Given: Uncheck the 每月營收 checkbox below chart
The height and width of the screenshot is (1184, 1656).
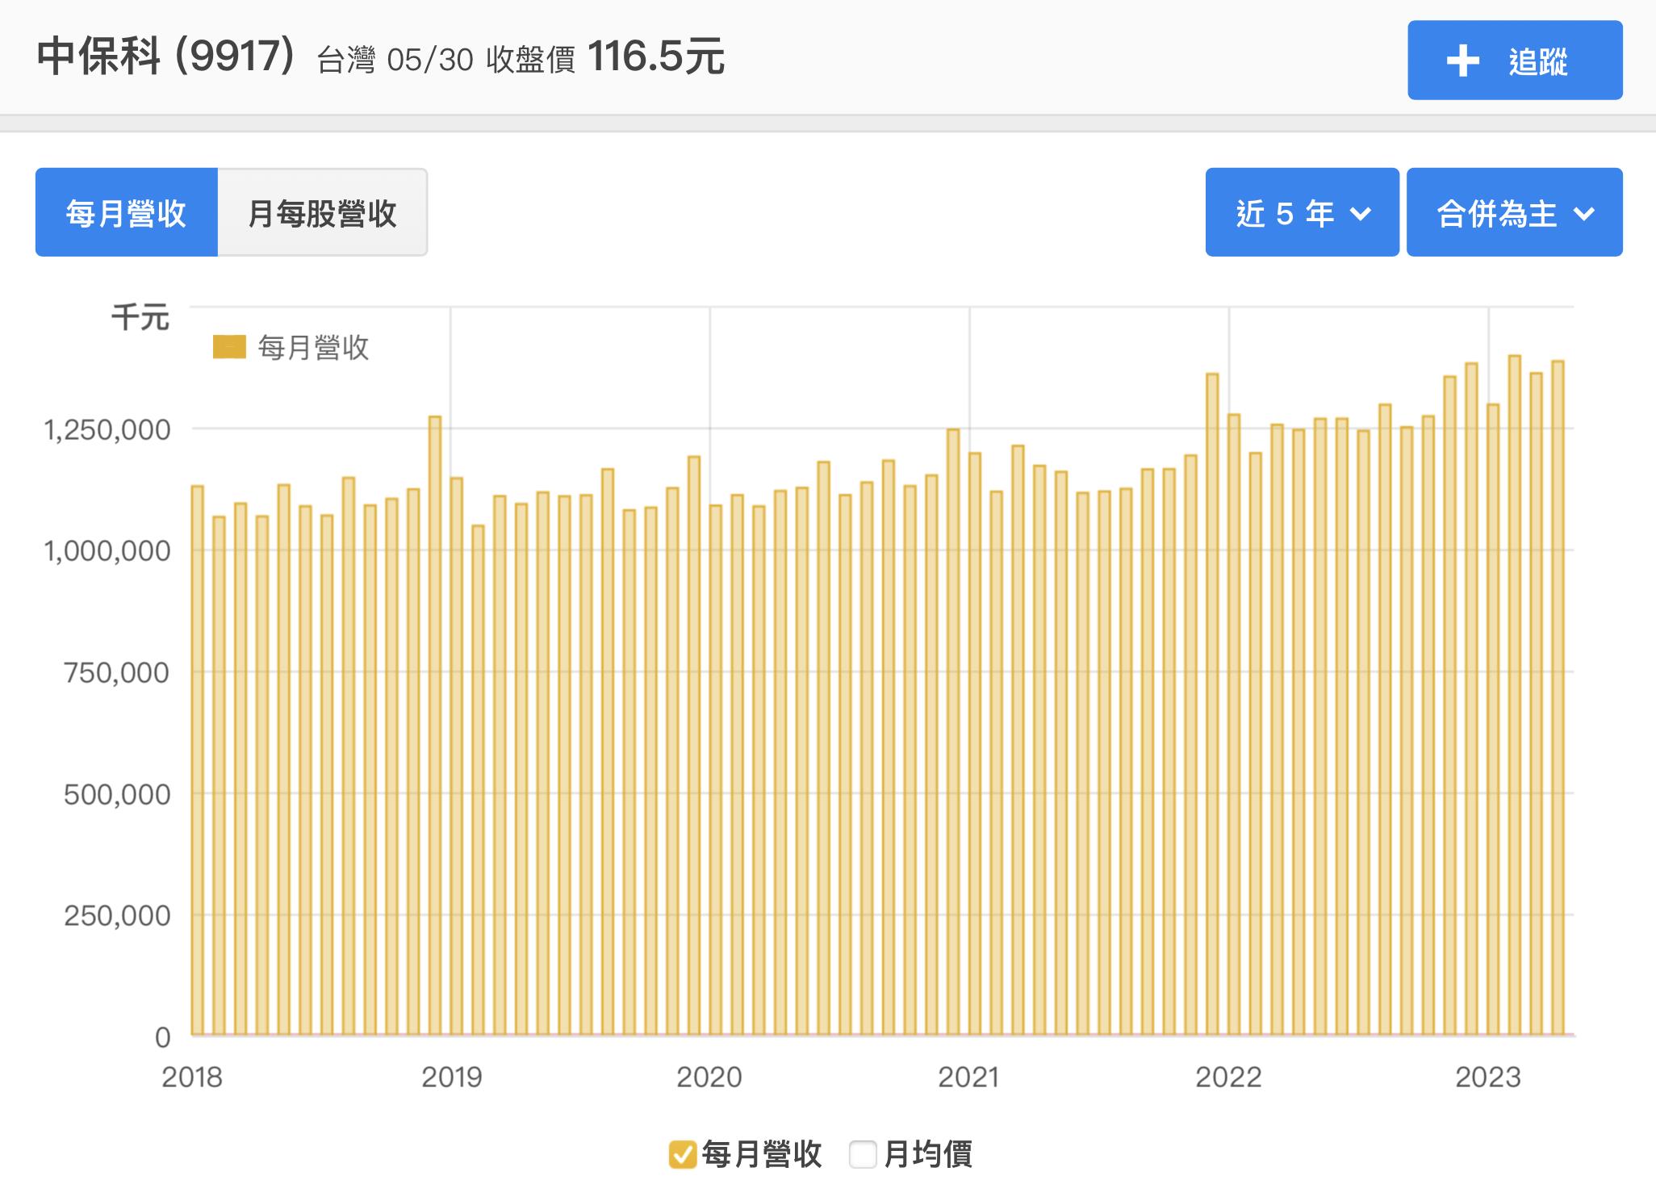Looking at the screenshot, I should [x=682, y=1155].
